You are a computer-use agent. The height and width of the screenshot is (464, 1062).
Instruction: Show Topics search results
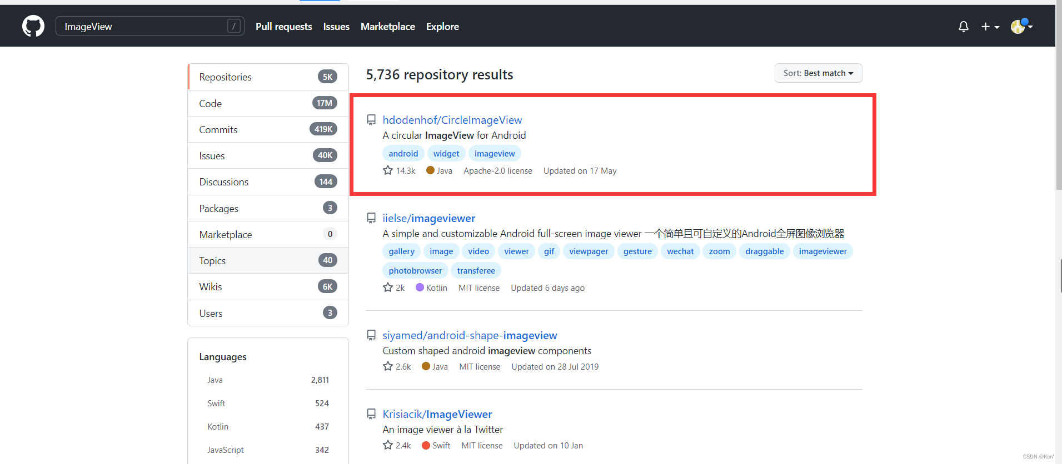pos(268,260)
